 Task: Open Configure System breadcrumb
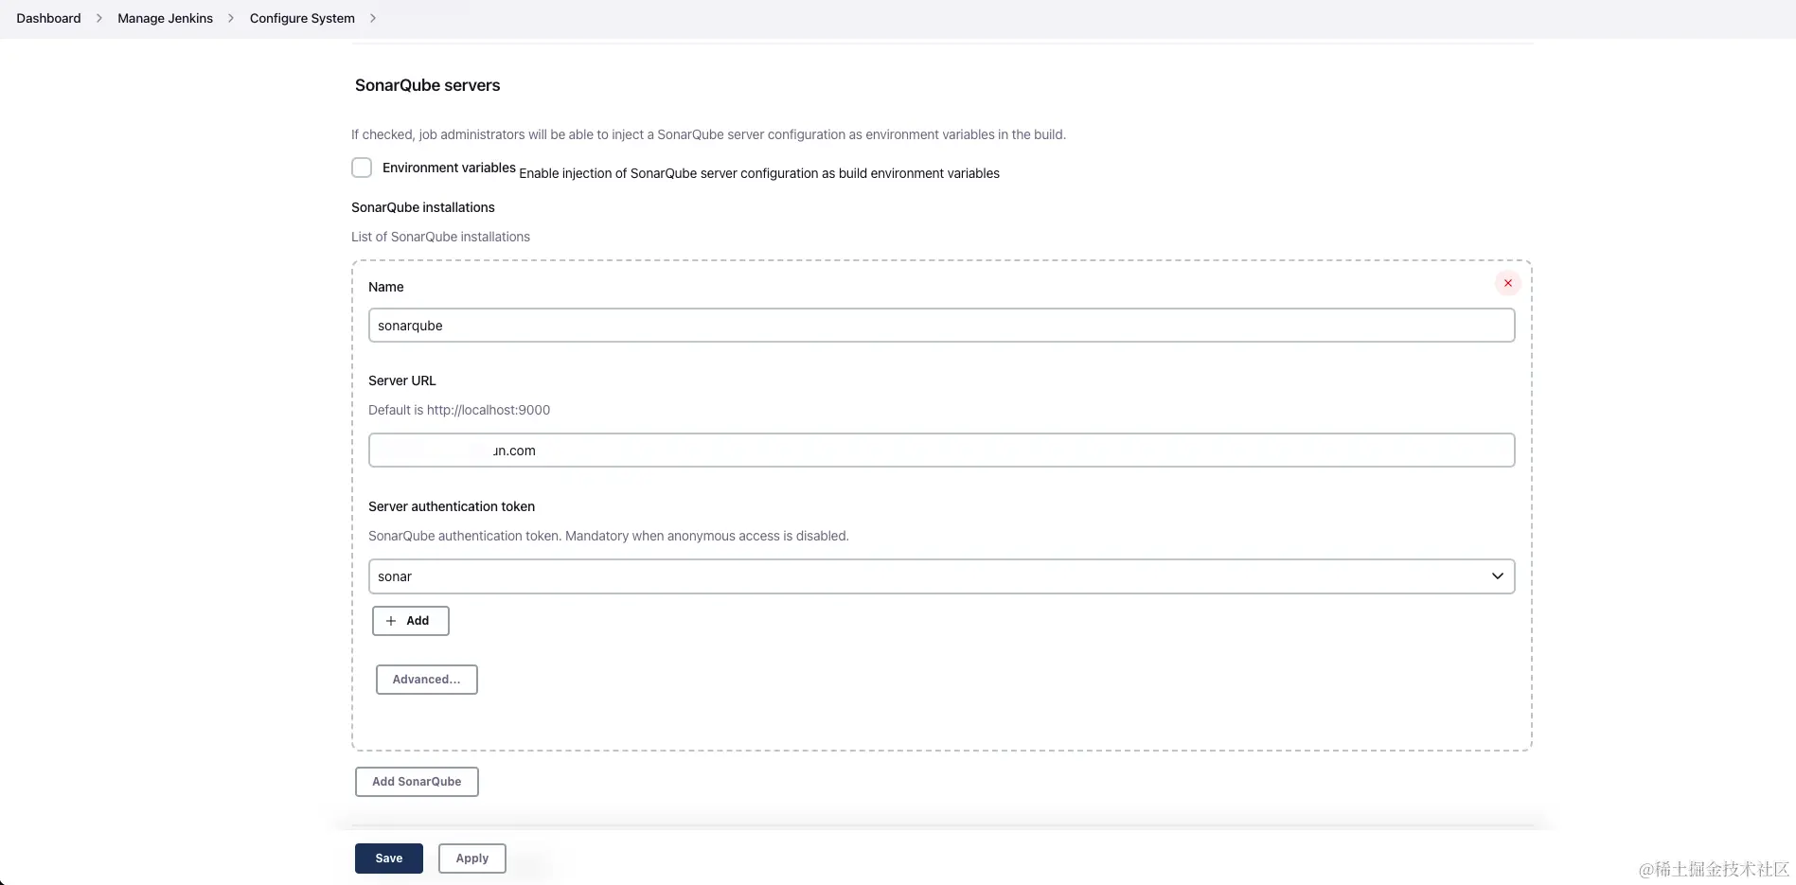[x=302, y=18]
